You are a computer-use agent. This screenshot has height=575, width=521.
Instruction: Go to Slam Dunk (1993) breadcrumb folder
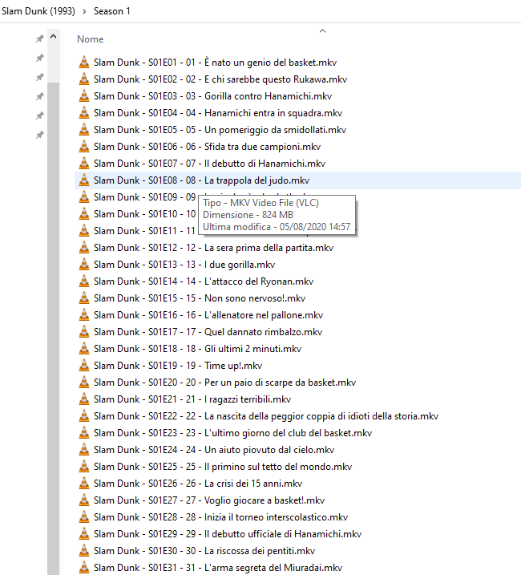coord(38,11)
